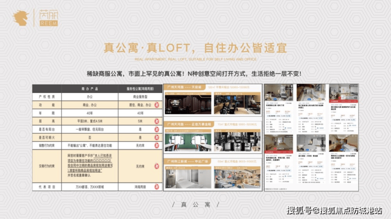Click the 无约束 cell in 销售行为约束 row
This screenshot has height=219, width=391.
[x=140, y=145]
